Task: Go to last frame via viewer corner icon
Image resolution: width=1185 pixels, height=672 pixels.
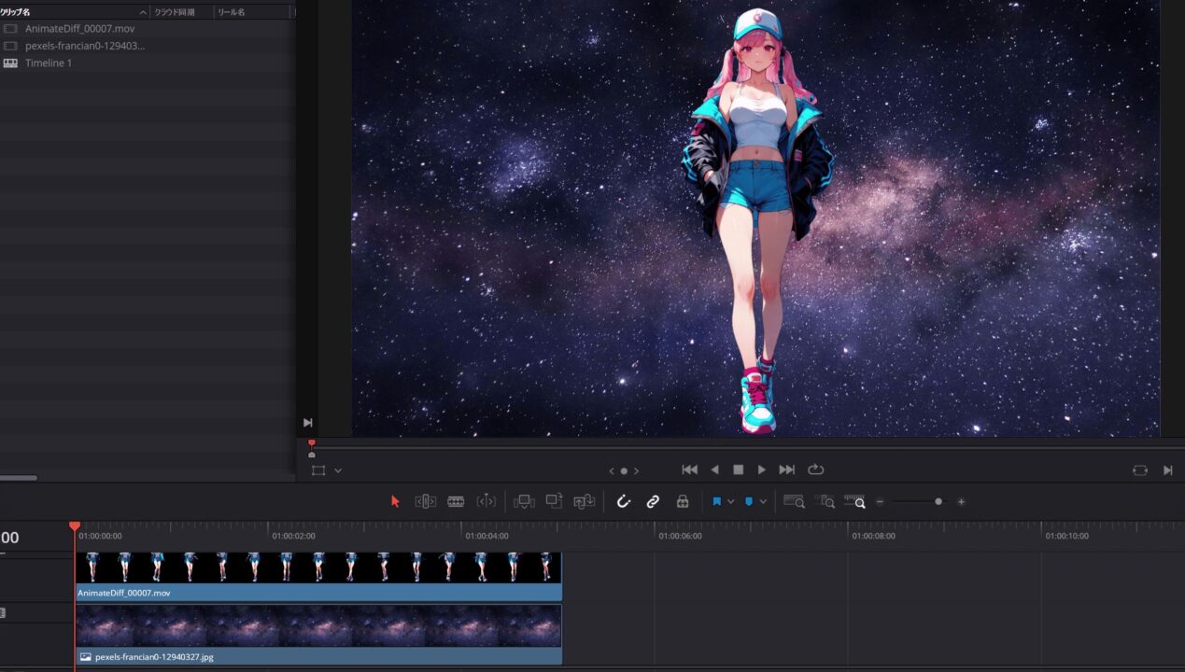Action: (x=1167, y=470)
